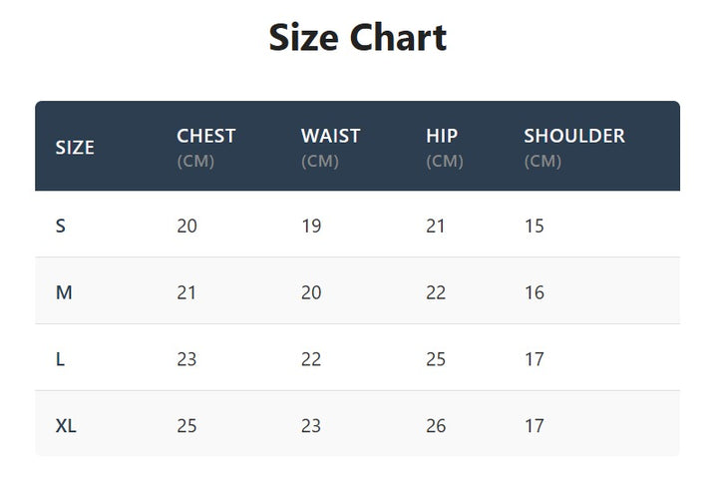Click the SHOULDER column header

tap(574, 136)
